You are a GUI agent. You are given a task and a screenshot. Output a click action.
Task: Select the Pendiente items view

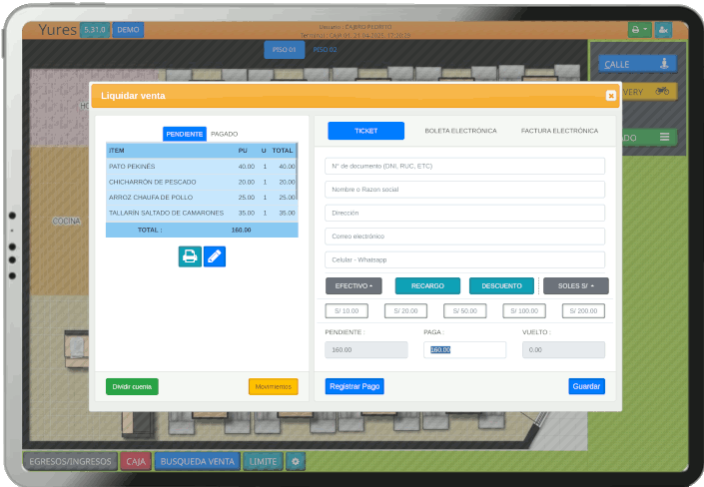[185, 134]
